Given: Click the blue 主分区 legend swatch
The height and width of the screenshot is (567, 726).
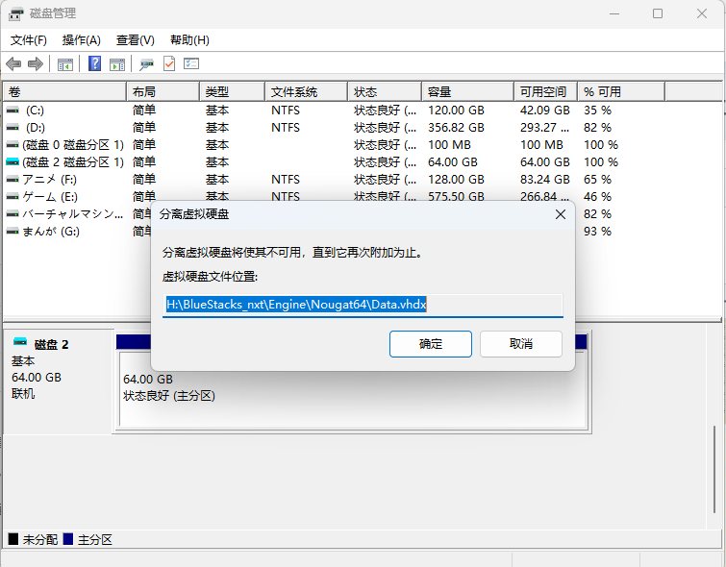Looking at the screenshot, I should coord(68,539).
